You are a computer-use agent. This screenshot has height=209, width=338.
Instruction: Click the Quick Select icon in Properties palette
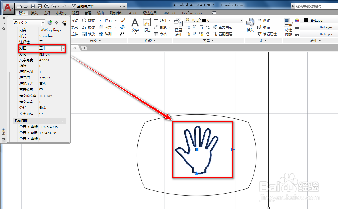pyautogui.click(x=64, y=22)
